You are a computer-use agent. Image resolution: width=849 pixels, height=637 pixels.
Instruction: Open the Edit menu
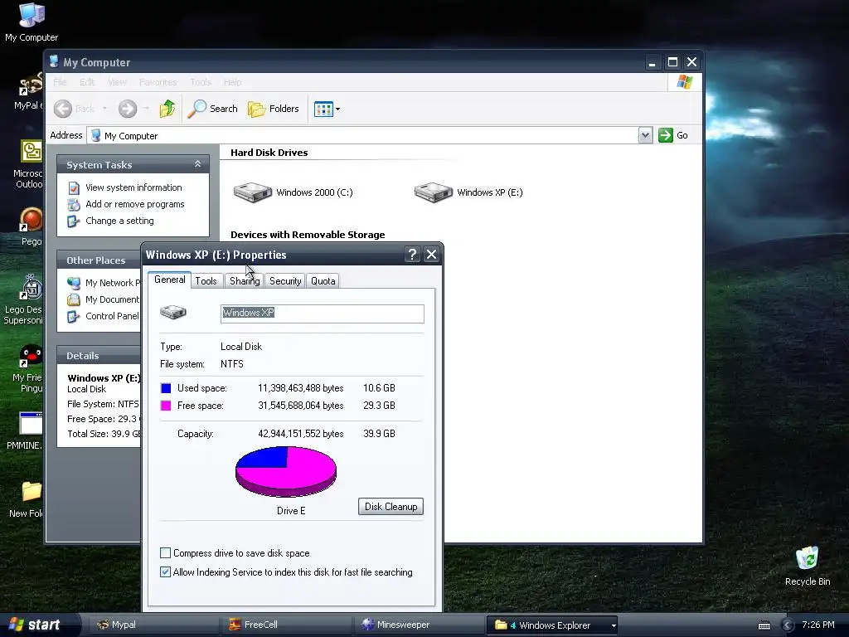(x=87, y=82)
